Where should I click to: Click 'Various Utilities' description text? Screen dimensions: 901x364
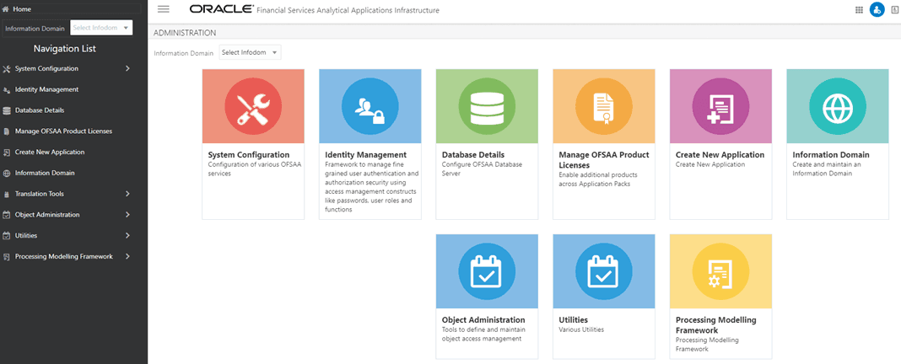581,329
